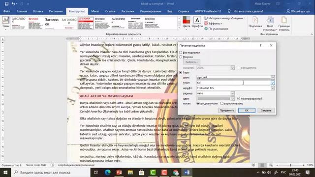Expand the язык language dropdown
315x177 pixels.
click(273, 77)
